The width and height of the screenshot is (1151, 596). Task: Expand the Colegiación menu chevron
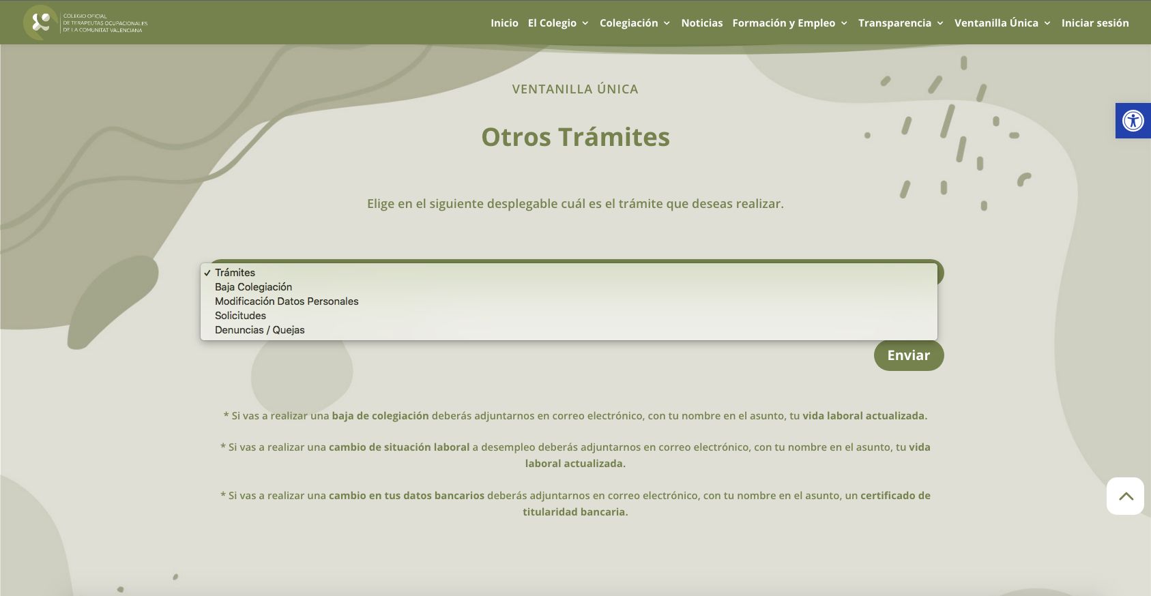click(x=667, y=23)
